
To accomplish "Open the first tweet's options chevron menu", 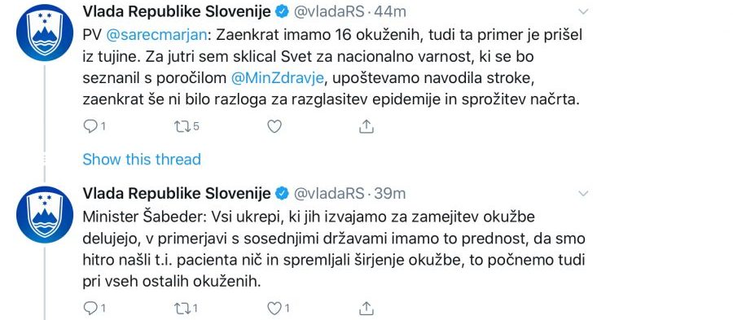I will click(583, 11).
